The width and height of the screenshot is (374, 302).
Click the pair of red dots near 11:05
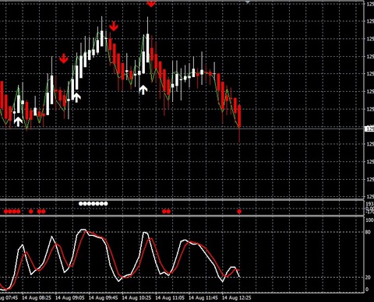point(167,212)
